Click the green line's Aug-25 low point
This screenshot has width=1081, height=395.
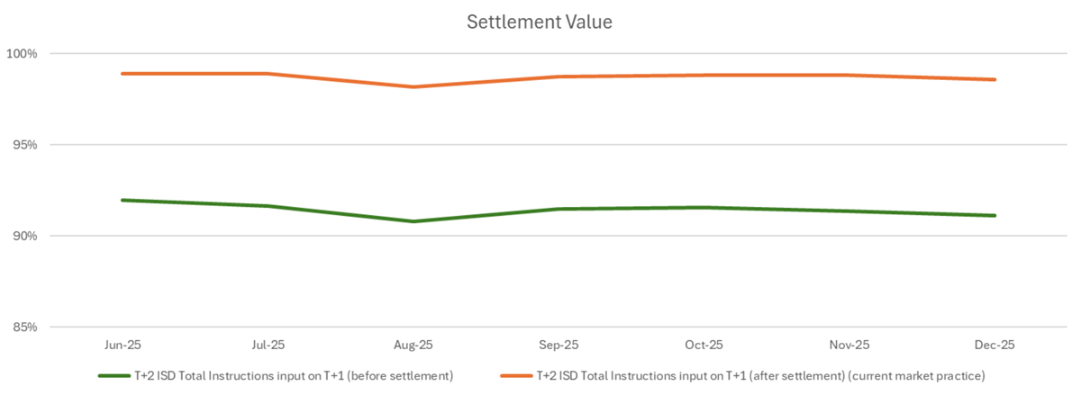pyautogui.click(x=413, y=221)
